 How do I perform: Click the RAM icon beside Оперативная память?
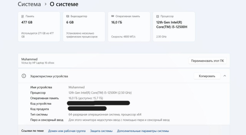pyautogui.click(x=112, y=16)
